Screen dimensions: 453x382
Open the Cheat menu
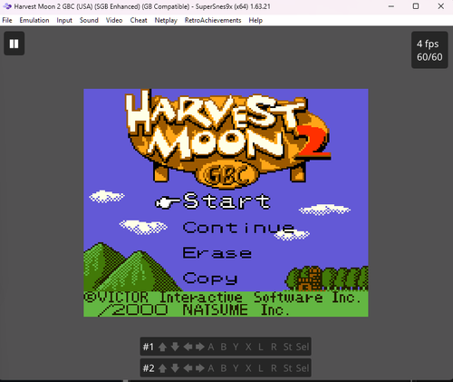(x=139, y=20)
